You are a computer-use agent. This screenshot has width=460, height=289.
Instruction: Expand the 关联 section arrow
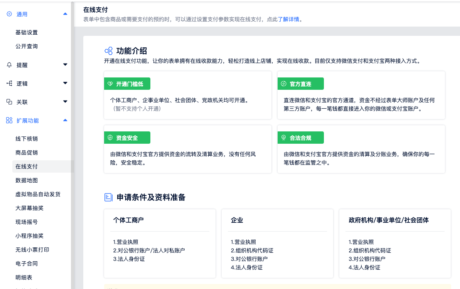pos(65,102)
